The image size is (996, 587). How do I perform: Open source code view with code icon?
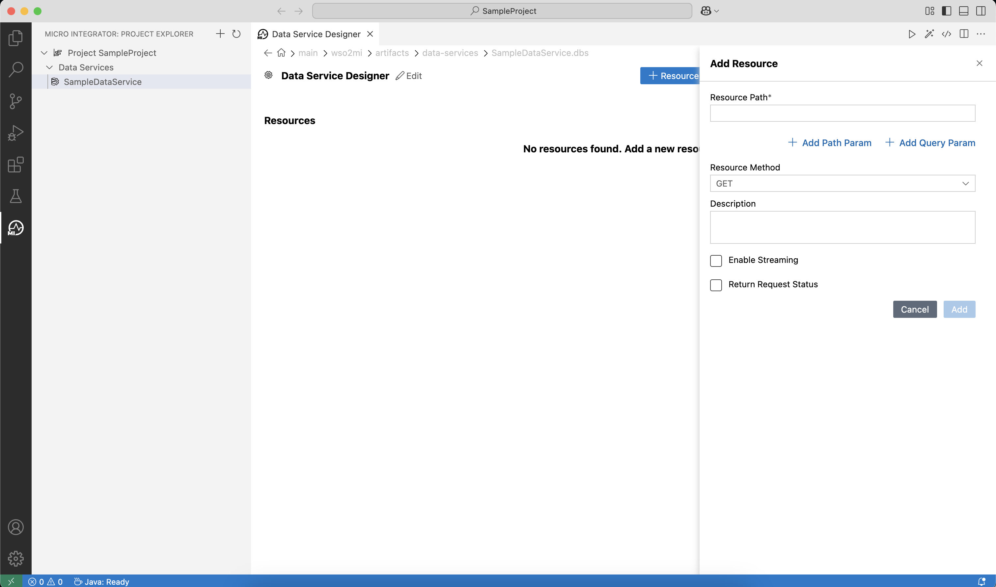947,34
